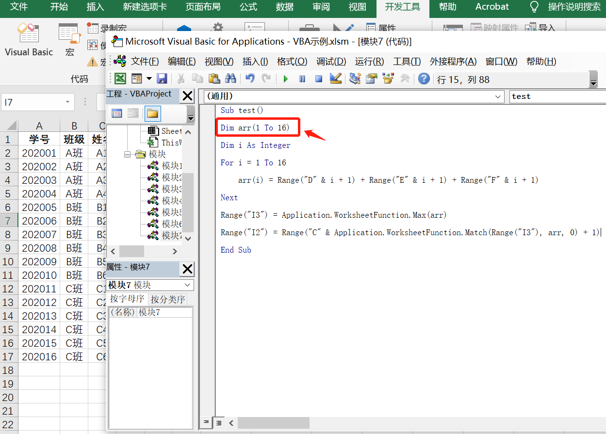This screenshot has width=606, height=434.
Task: Select 模块1 in the project tree
Action: (x=165, y=166)
